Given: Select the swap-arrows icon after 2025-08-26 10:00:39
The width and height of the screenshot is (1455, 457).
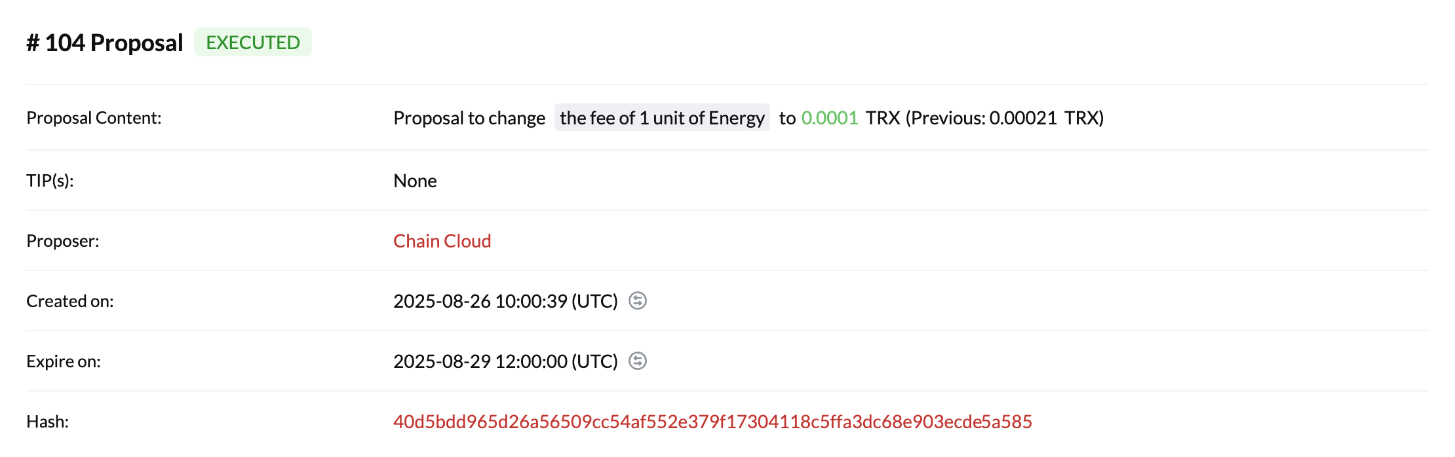Looking at the screenshot, I should click(x=638, y=301).
